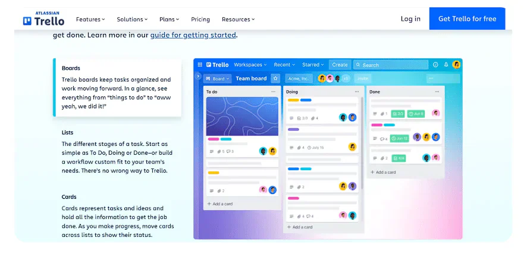Open the board menu ellipsis beside Invite
This screenshot has height=260, width=530.
tap(443, 79)
